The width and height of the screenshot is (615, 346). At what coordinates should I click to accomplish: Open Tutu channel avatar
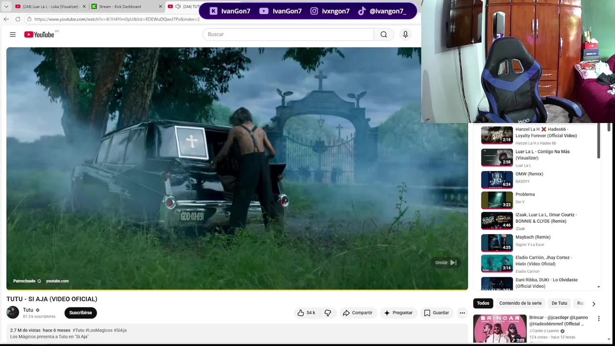click(12, 312)
